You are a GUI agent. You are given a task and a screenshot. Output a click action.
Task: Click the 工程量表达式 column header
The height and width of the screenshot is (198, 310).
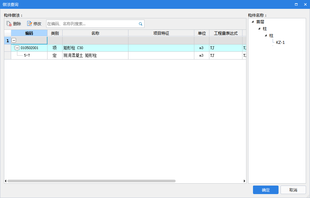pyautogui.click(x=225, y=33)
